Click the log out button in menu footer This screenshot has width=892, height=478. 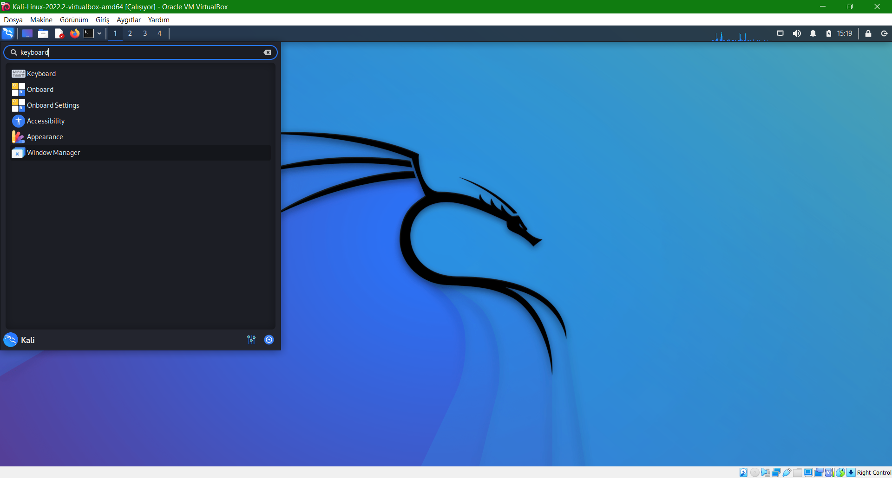(x=269, y=340)
